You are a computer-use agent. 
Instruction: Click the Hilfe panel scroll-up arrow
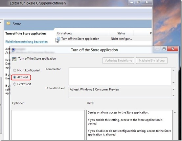point(175,112)
